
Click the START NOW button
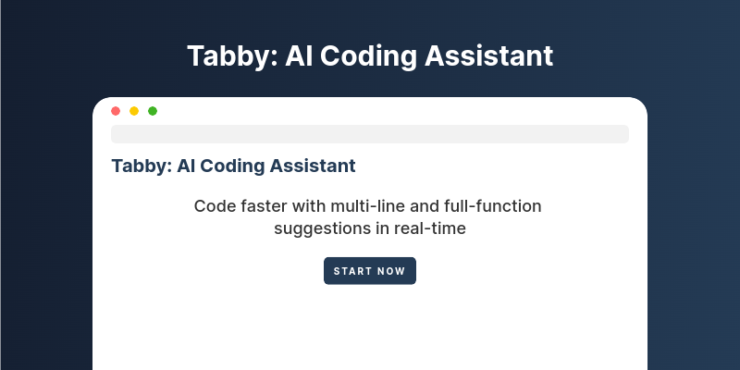point(370,271)
